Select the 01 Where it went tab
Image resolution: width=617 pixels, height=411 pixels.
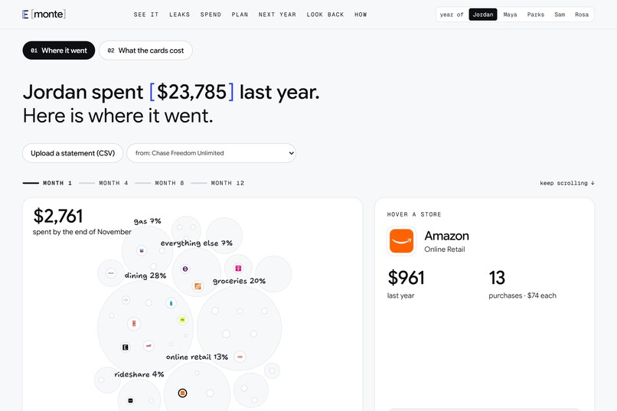tap(59, 51)
